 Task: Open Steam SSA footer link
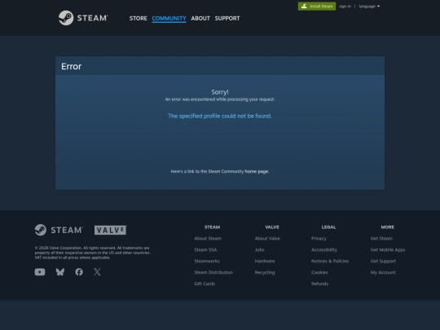(205, 249)
